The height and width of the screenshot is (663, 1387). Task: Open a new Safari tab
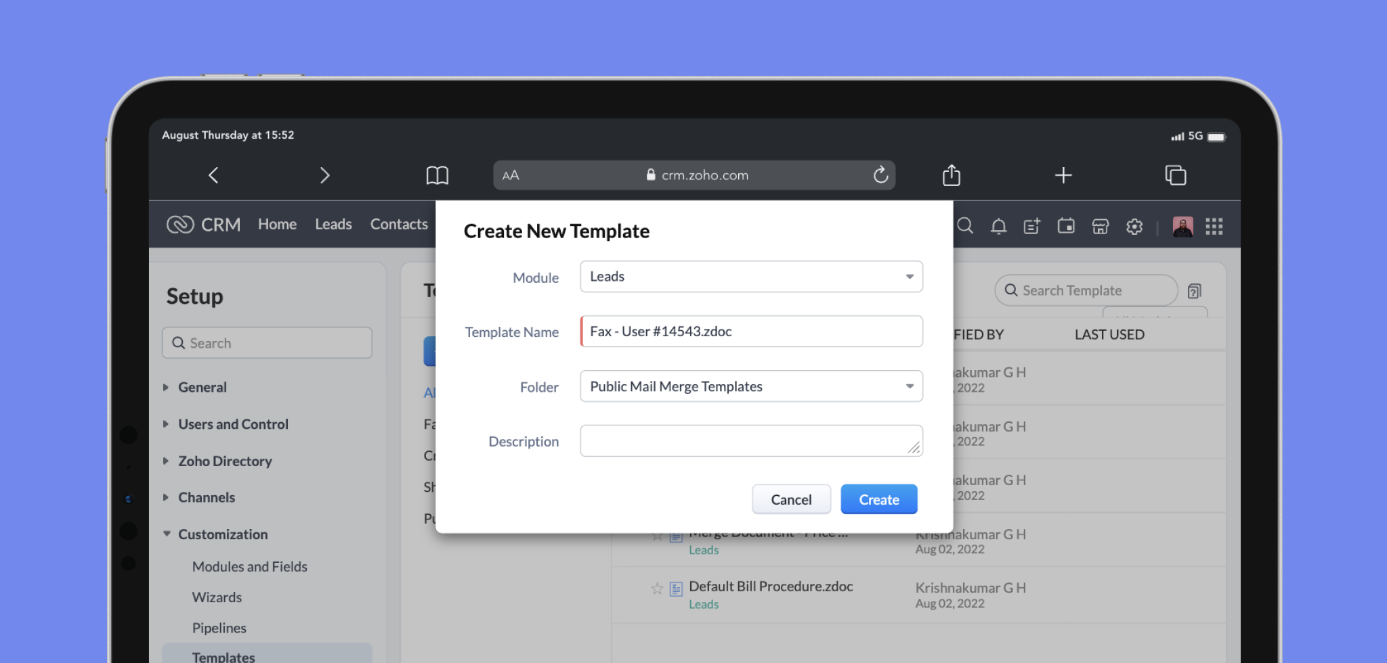tap(1063, 175)
